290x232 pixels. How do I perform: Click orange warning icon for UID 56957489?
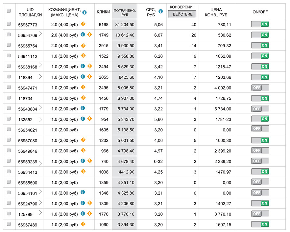[x=83, y=224]
